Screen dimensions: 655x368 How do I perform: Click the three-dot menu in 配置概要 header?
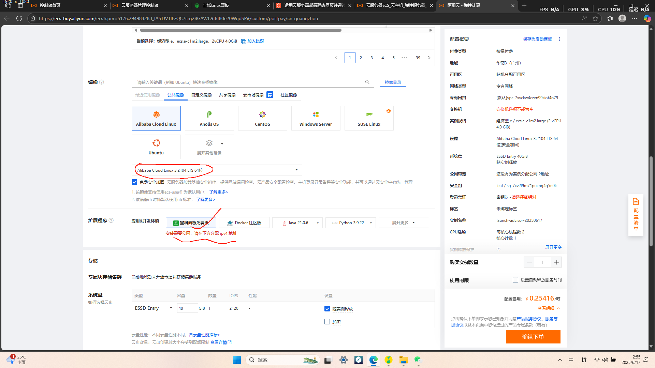coord(560,39)
